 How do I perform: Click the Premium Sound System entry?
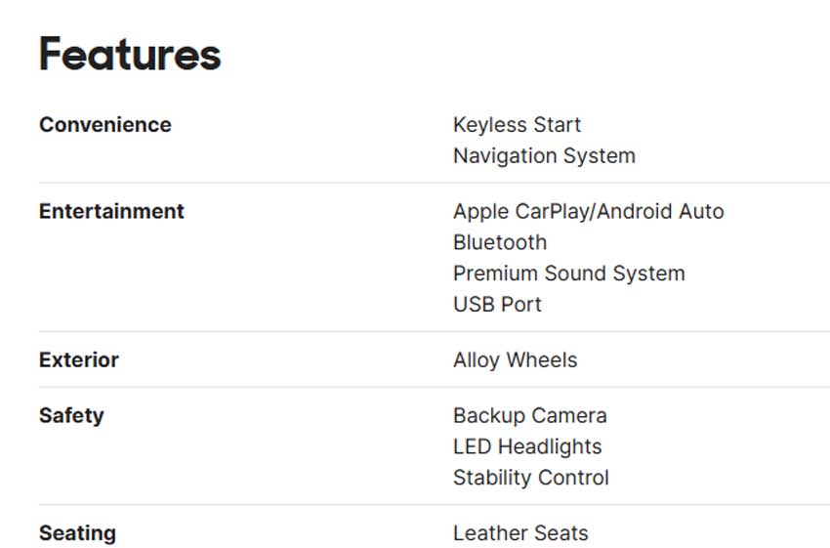(568, 274)
